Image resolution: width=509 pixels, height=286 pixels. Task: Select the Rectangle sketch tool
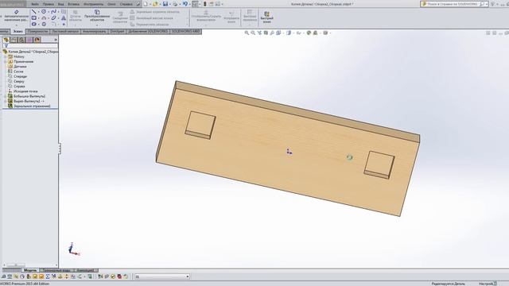click(33, 17)
